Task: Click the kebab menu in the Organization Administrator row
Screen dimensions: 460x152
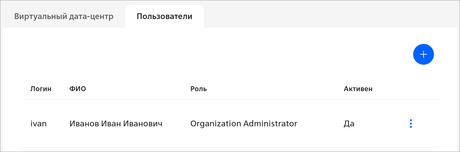Action: point(411,123)
